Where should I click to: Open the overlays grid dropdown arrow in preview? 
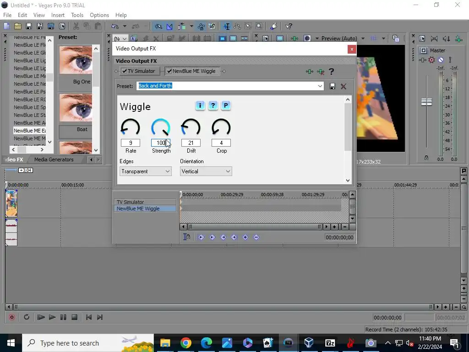pyautogui.click(x=383, y=38)
